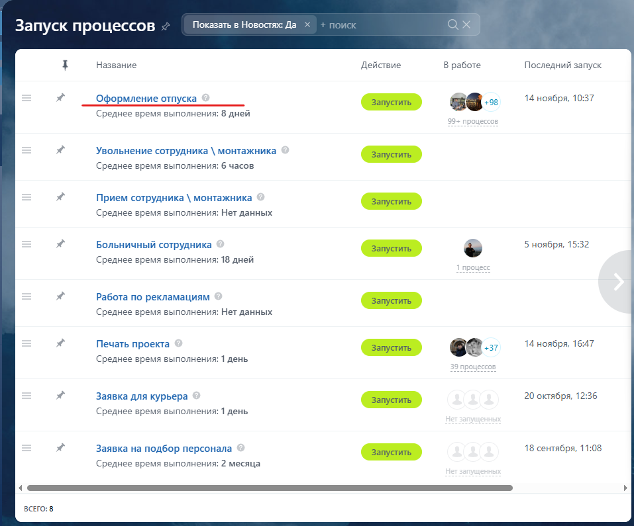The image size is (634, 526).
Task: Unpin the Заявка на подбор персонала row
Action: (x=60, y=448)
